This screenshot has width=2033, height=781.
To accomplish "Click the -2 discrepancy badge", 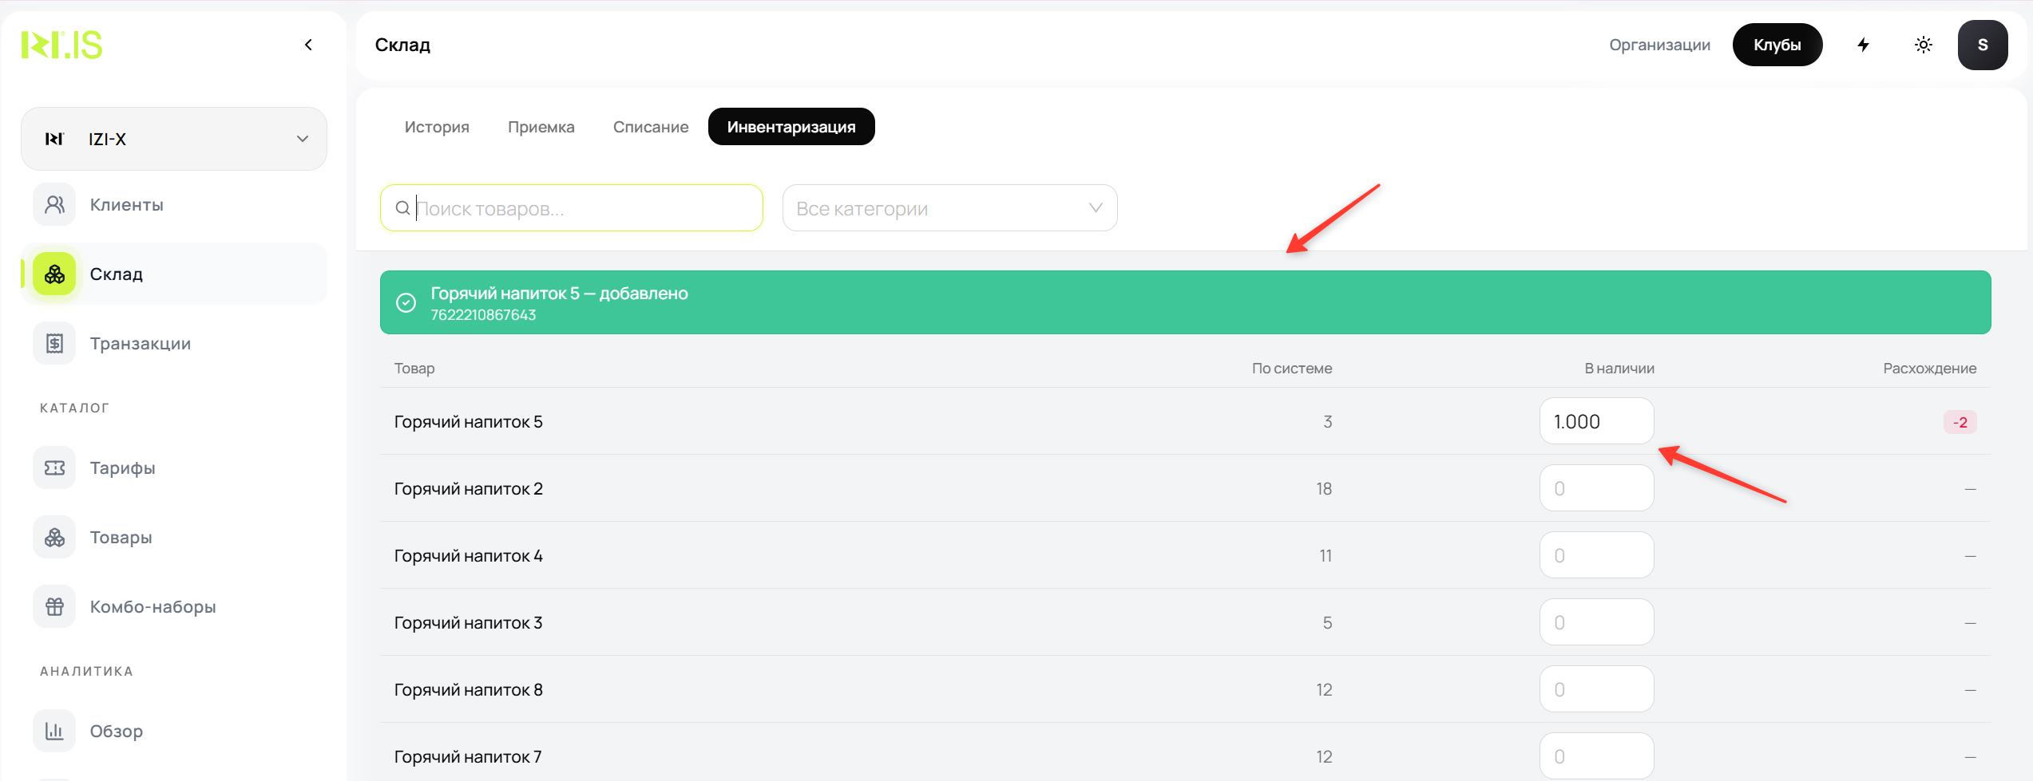I will tap(1960, 422).
